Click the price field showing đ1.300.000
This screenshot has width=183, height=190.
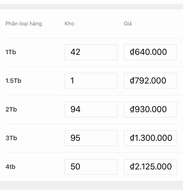[150, 138]
